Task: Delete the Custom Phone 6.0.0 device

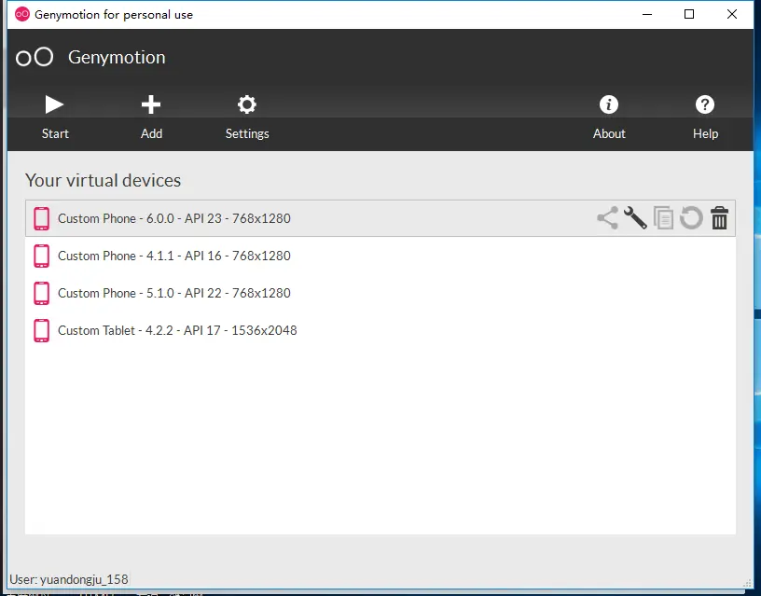Action: [x=719, y=218]
